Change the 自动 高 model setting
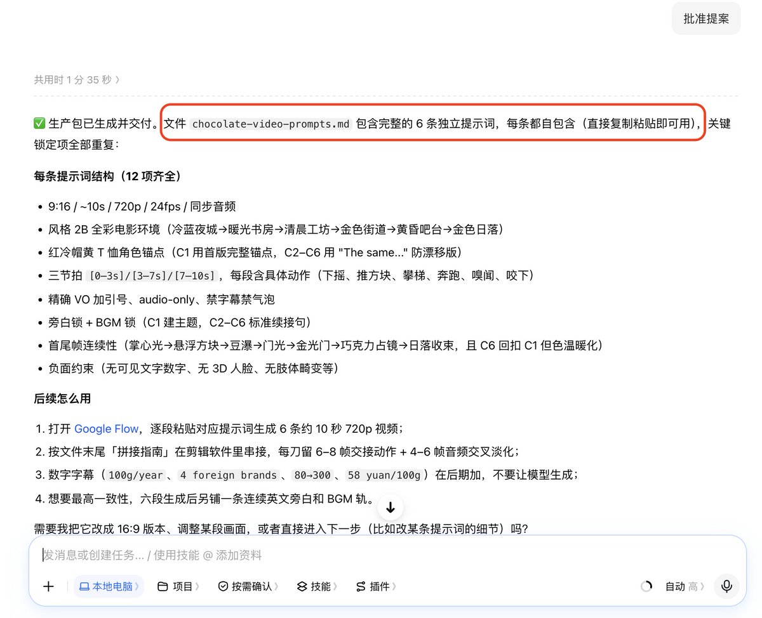This screenshot has width=762, height=618. pos(685,586)
